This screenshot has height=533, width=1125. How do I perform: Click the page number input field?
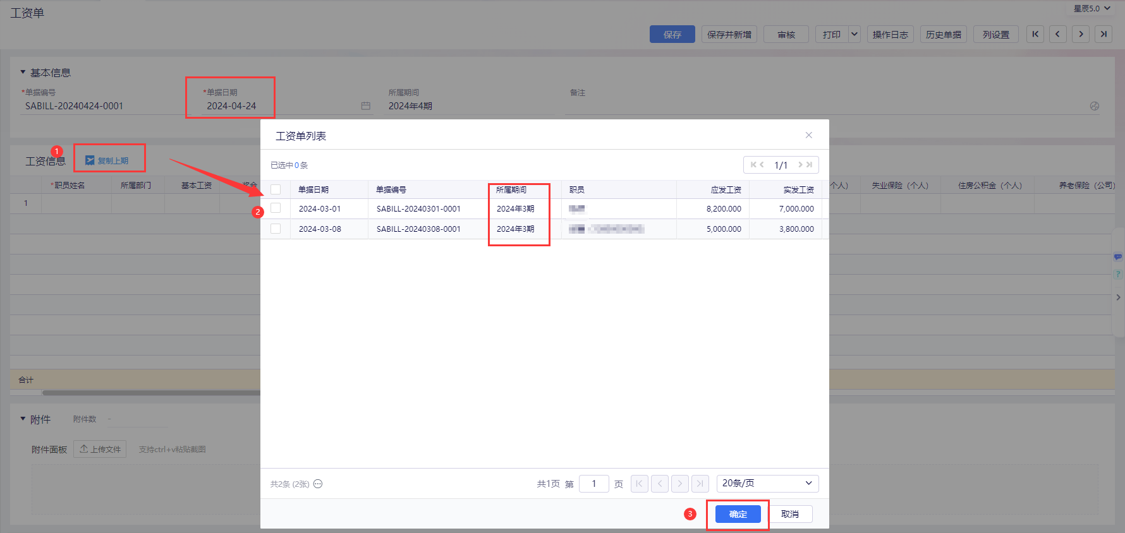[x=593, y=484]
